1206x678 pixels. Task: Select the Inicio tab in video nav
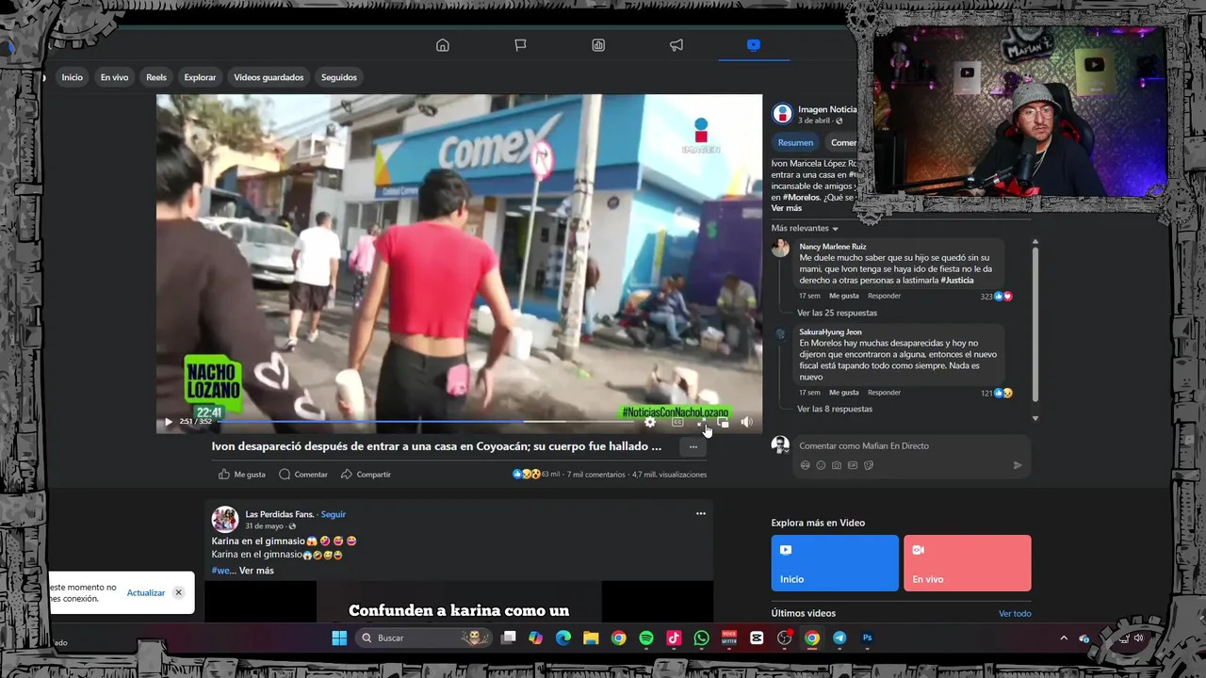point(73,77)
